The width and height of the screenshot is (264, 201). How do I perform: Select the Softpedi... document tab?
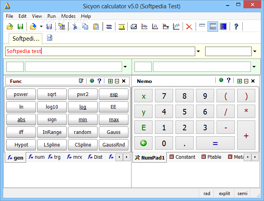pyautogui.click(x=26, y=39)
